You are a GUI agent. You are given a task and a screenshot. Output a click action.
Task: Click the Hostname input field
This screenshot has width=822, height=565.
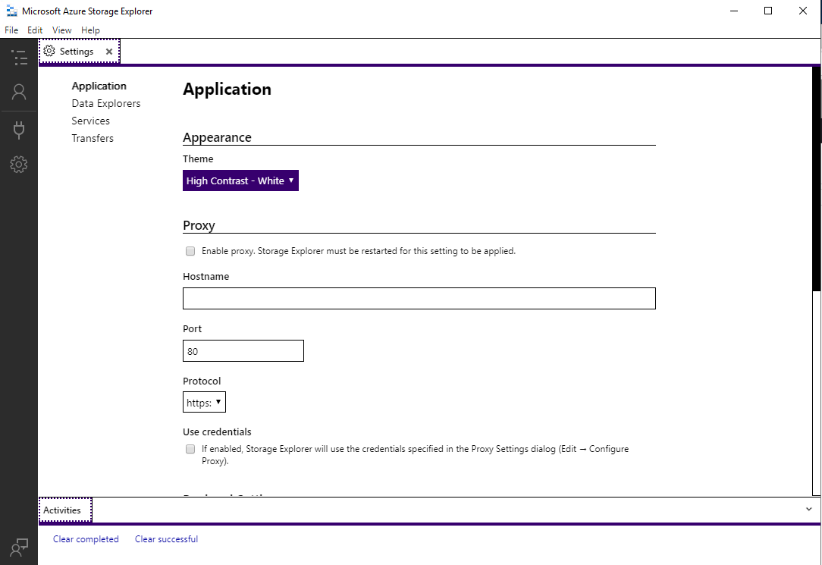click(419, 299)
